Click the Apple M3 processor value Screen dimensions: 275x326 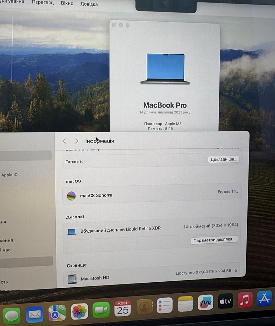point(173,124)
